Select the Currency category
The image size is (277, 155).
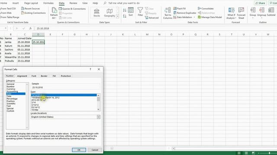point(11,89)
